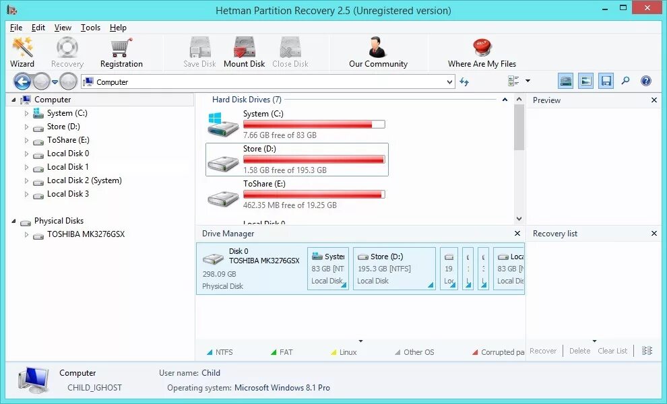The width and height of the screenshot is (667, 404).
Task: Collapse the Physical Disks node
Action: click(x=13, y=221)
